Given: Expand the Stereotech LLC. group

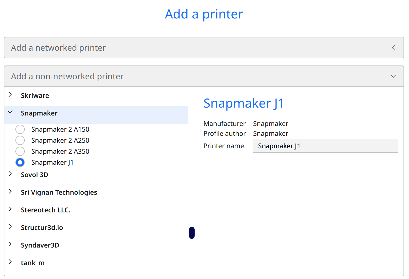Looking at the screenshot, I should point(10,209).
